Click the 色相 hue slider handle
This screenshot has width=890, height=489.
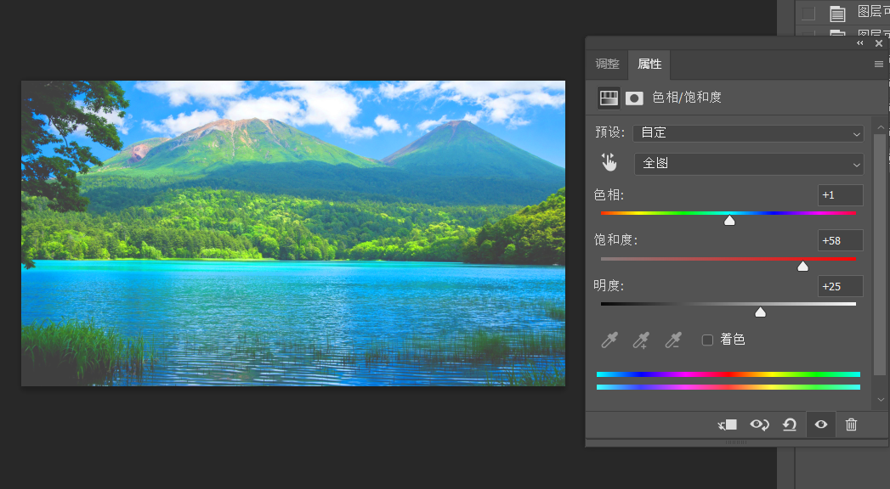[x=729, y=221]
